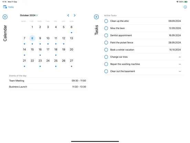Open Clear out the basement title
Screen dimensions: 190x143
point(123,71)
